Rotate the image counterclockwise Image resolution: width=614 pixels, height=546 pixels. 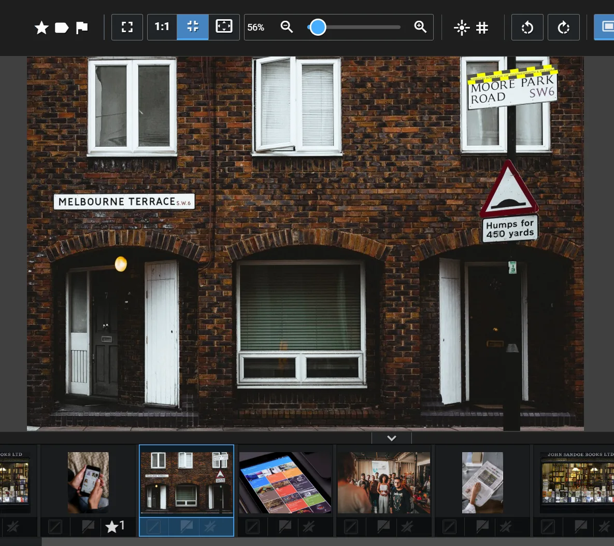click(527, 27)
